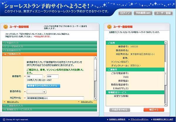Click the 市区町村名 address input field

55,98
